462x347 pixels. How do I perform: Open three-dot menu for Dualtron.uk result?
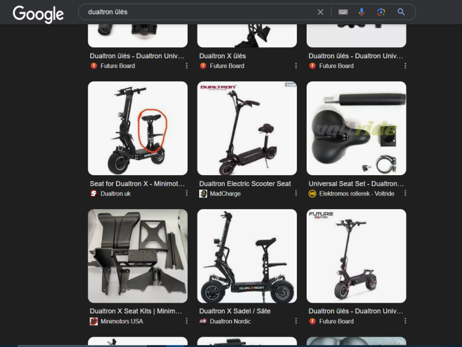[x=187, y=193]
